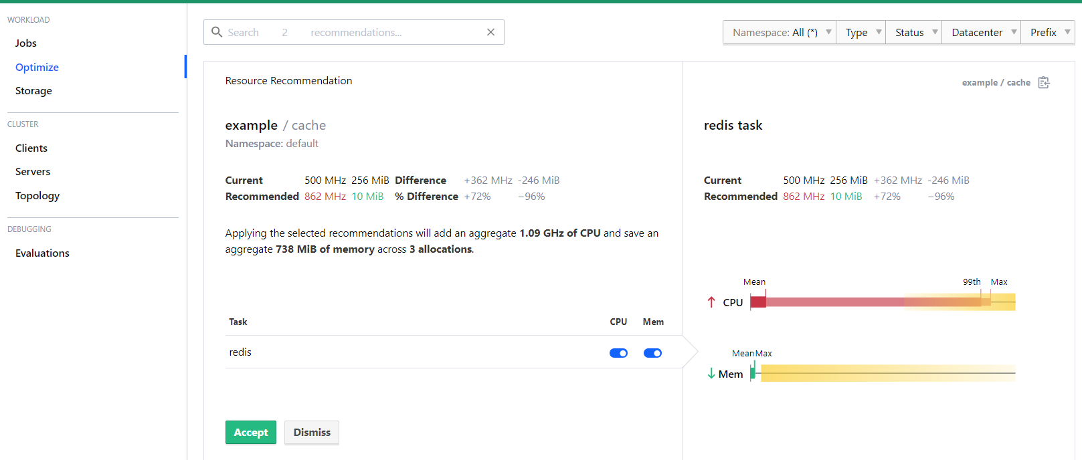This screenshot has height=460, width=1082.
Task: Open the Status filter dropdown
Action: [x=914, y=32]
